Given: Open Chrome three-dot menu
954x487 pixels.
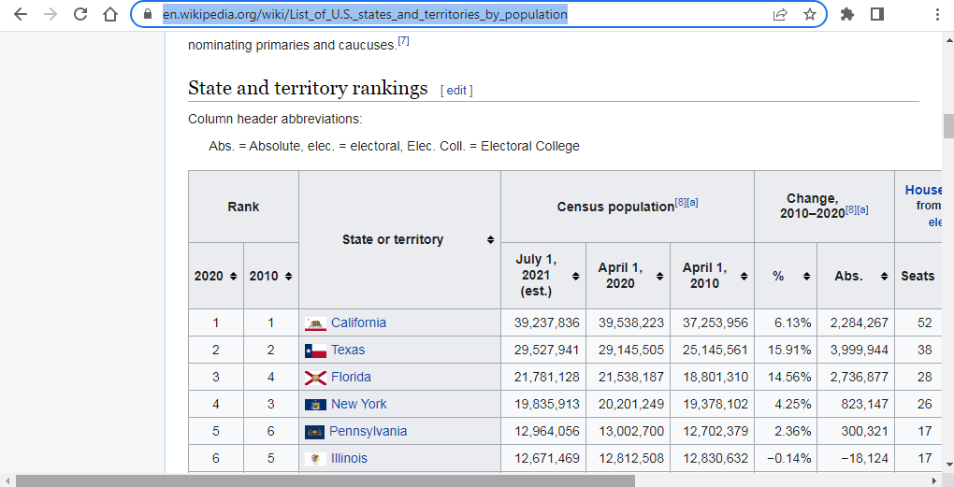Looking at the screenshot, I should pyautogui.click(x=938, y=14).
